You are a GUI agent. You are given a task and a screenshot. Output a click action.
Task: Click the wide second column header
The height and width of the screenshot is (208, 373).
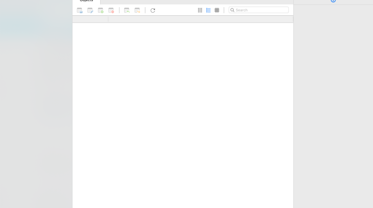pos(200,19)
